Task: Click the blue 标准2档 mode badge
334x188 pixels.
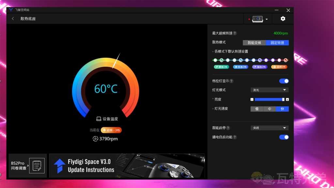Action: [x=240, y=67]
